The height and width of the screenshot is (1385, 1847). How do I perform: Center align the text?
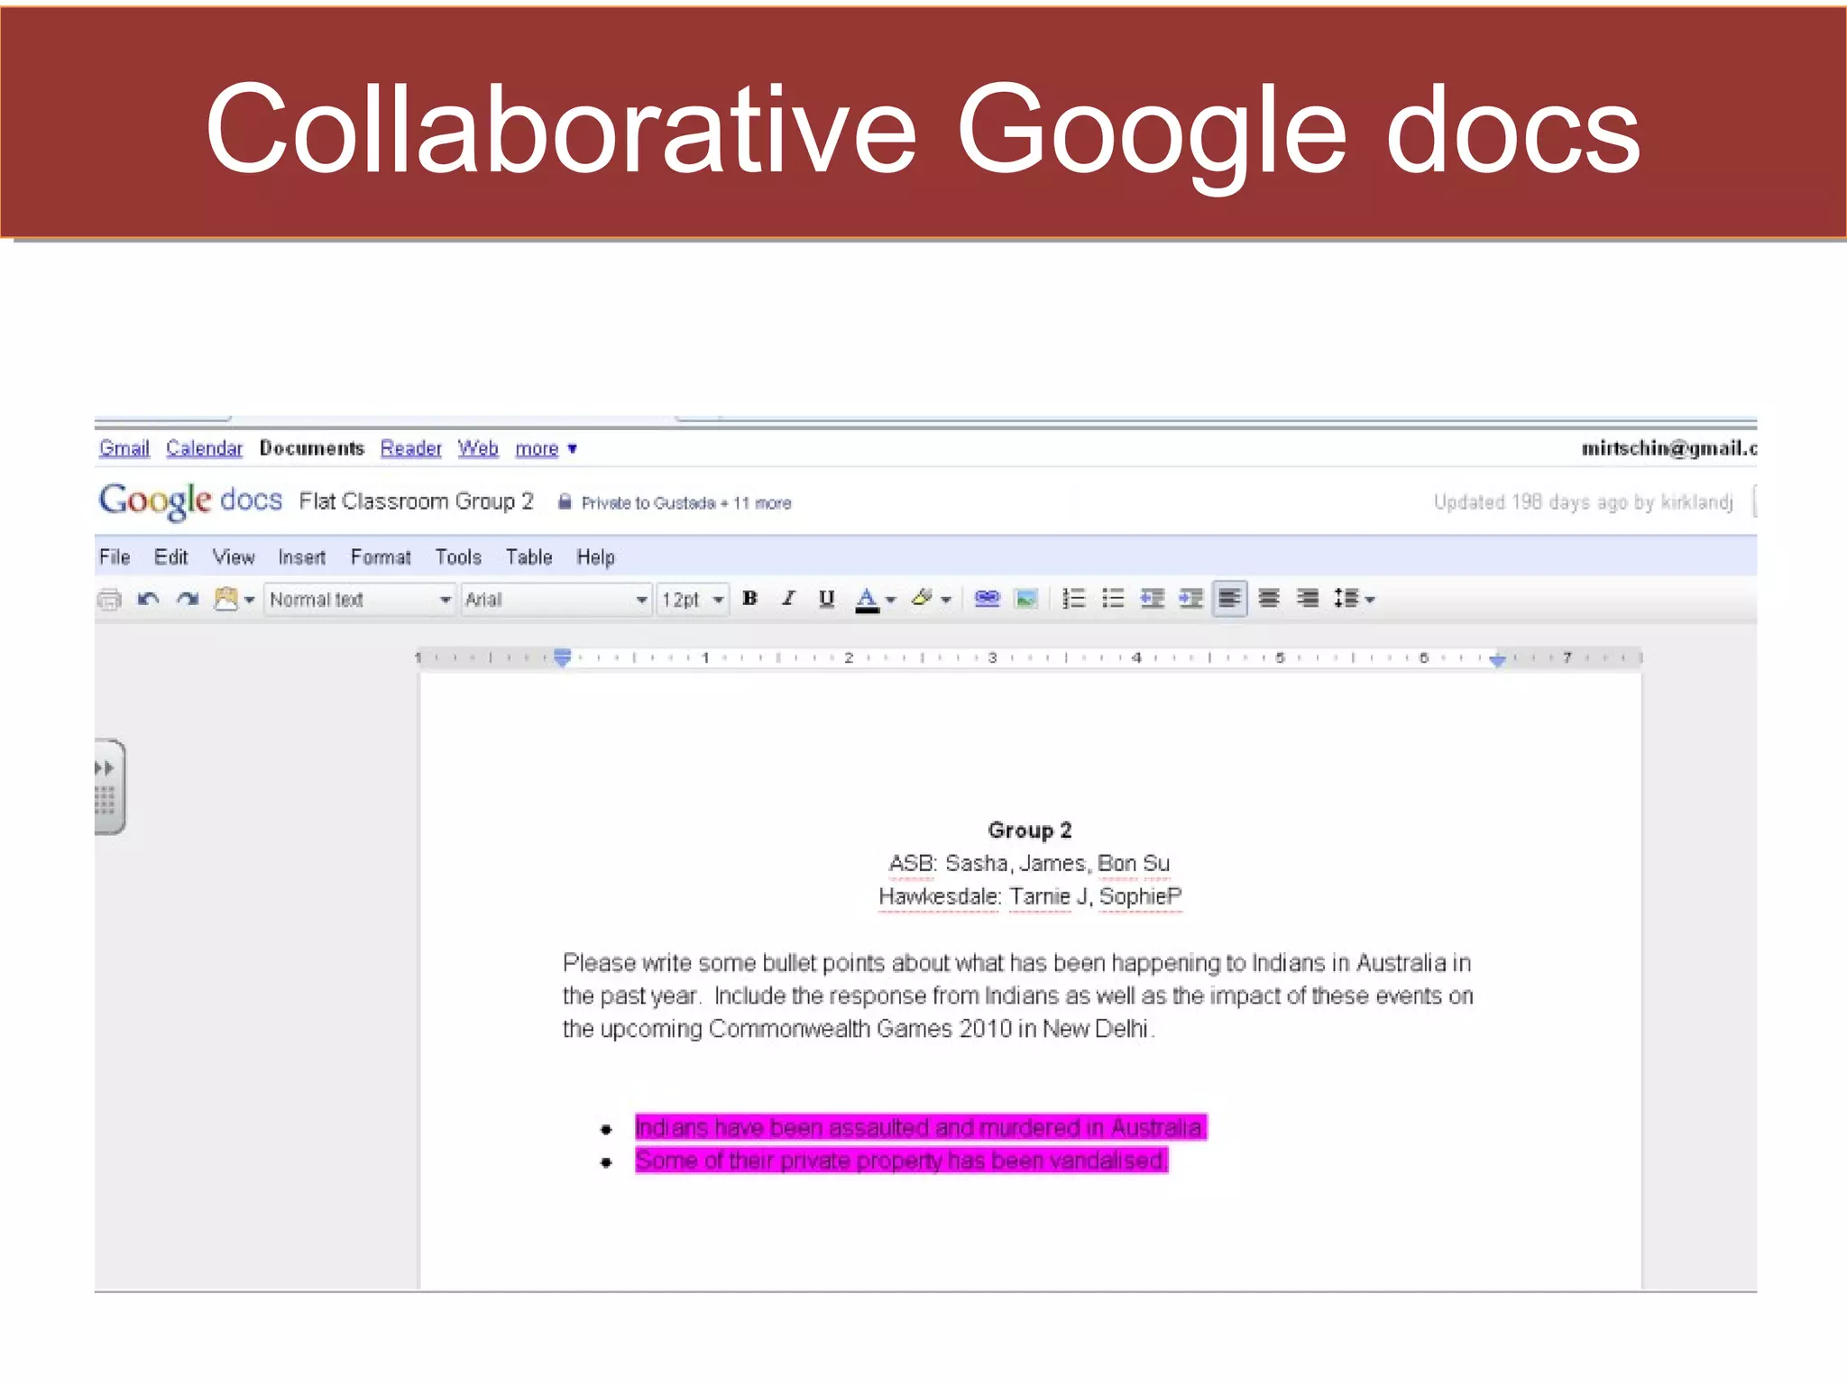(x=1269, y=599)
